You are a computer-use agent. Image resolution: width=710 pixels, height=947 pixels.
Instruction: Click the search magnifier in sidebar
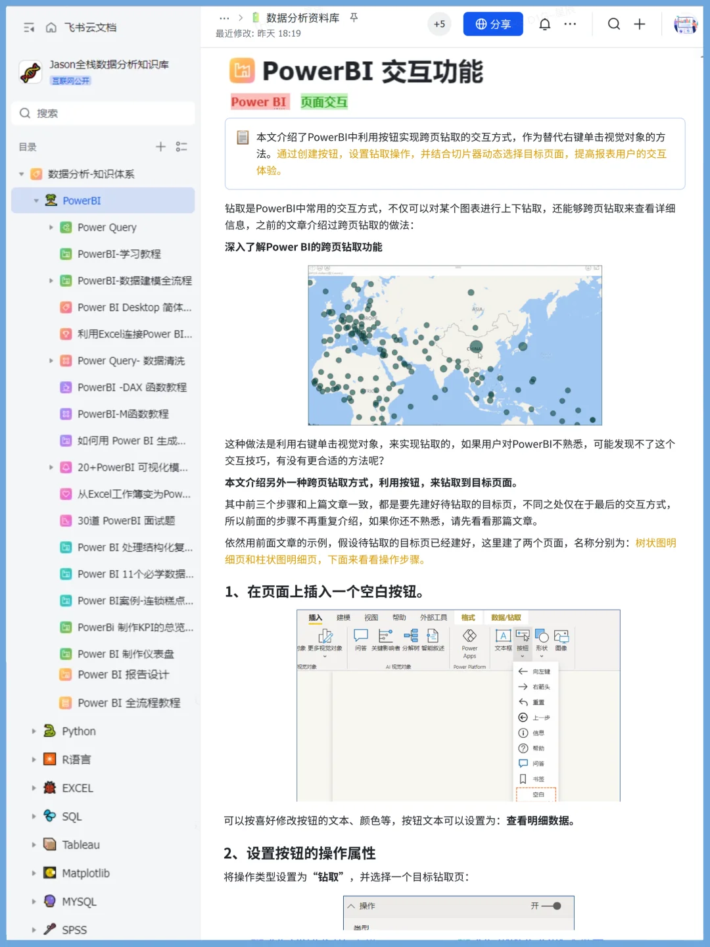(25, 113)
